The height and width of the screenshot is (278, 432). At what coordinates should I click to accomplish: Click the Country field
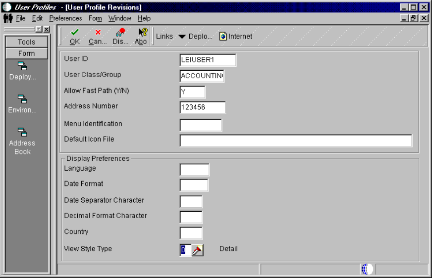pyautogui.click(x=191, y=233)
